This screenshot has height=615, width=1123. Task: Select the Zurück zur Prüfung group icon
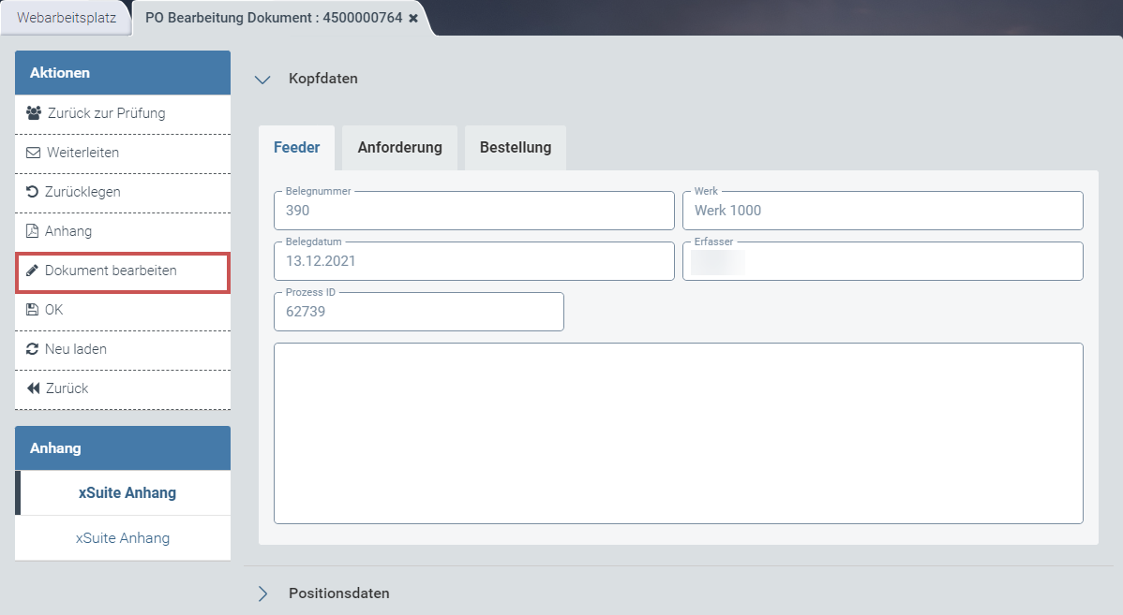point(31,112)
